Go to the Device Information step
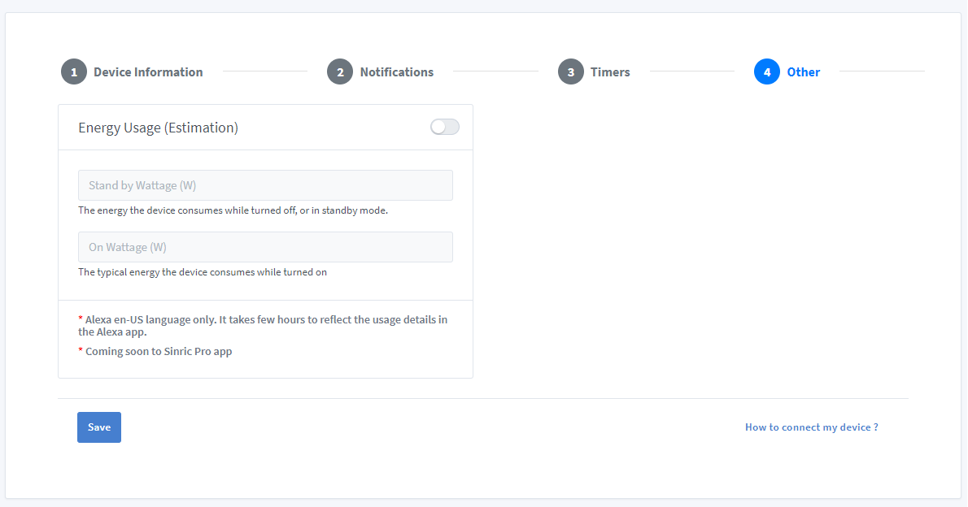 click(148, 72)
